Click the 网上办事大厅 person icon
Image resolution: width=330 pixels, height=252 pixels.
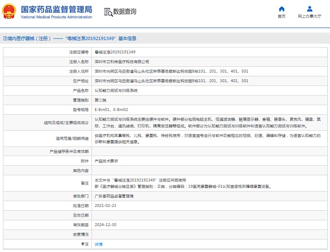[310, 9]
